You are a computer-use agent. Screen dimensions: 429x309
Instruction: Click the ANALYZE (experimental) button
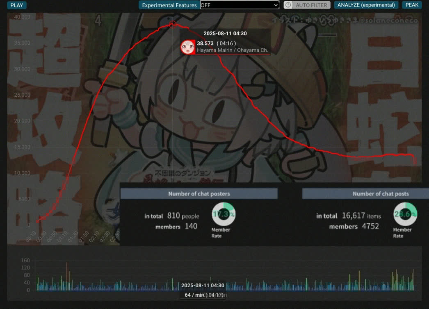click(x=366, y=5)
